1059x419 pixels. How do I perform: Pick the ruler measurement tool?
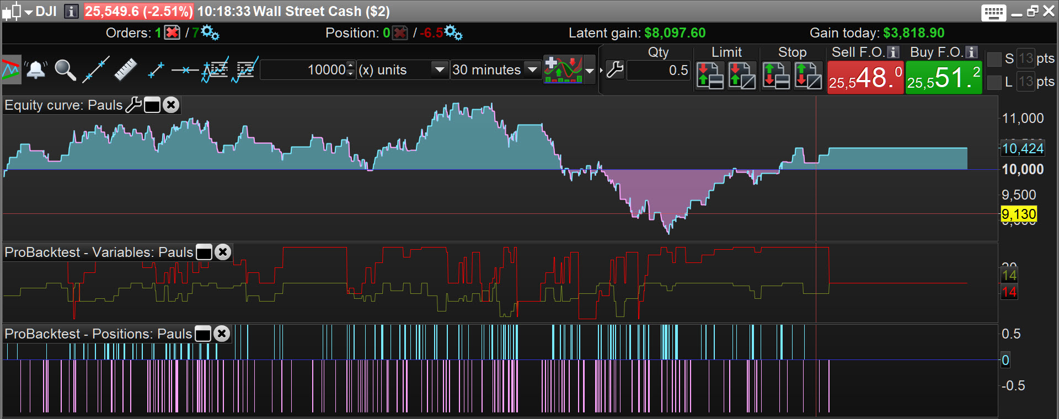[x=125, y=70]
